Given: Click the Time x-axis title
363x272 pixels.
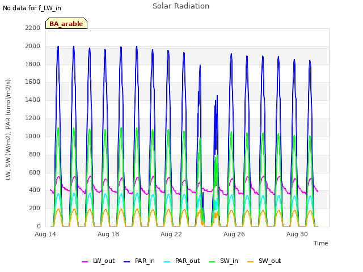Looking at the screenshot, I should tap(321, 243).
